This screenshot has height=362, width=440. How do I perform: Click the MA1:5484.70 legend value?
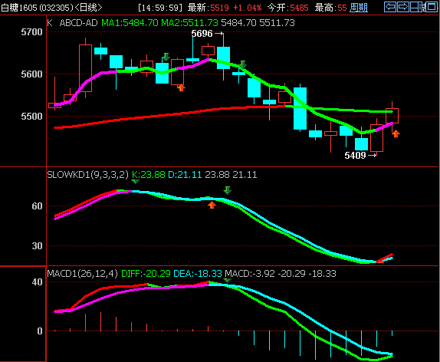click(x=130, y=23)
